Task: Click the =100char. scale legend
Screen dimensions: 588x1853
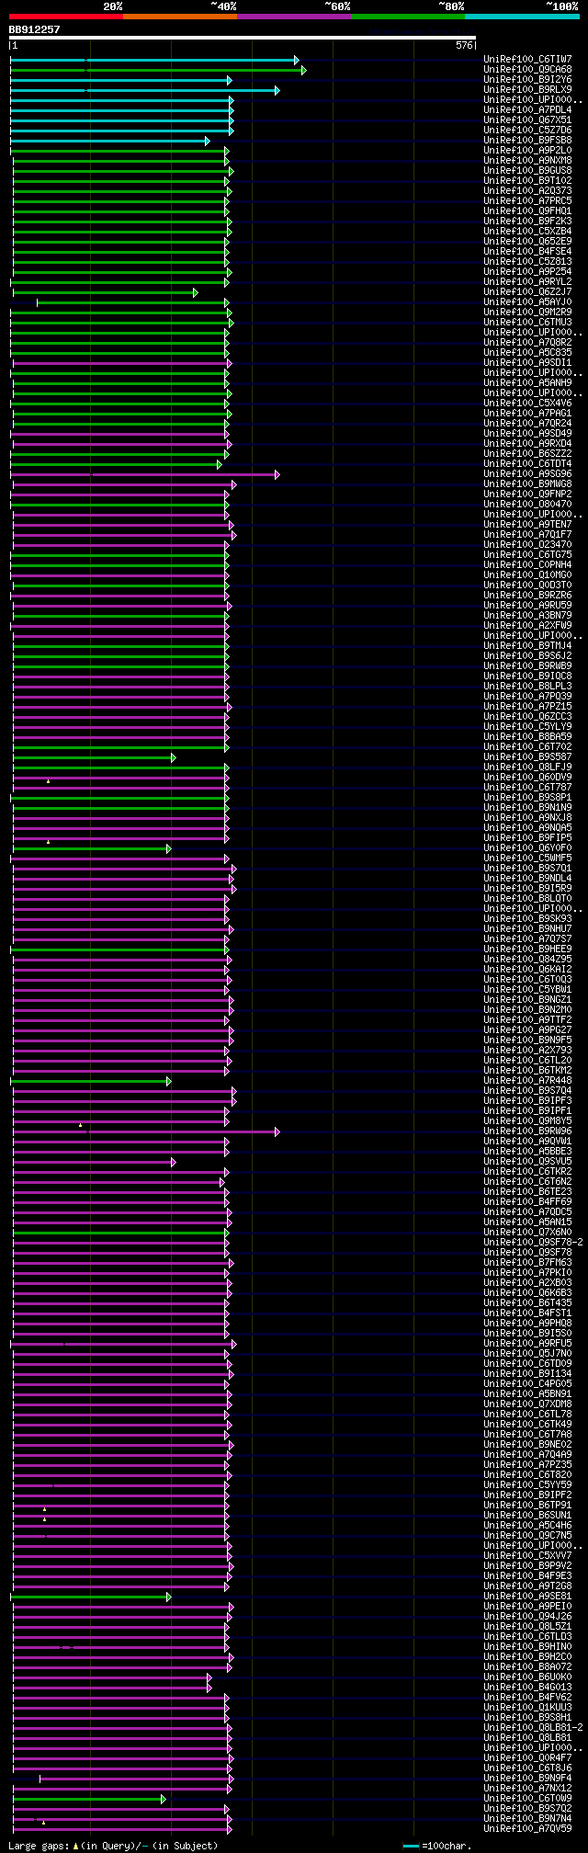Action: click(x=437, y=1846)
